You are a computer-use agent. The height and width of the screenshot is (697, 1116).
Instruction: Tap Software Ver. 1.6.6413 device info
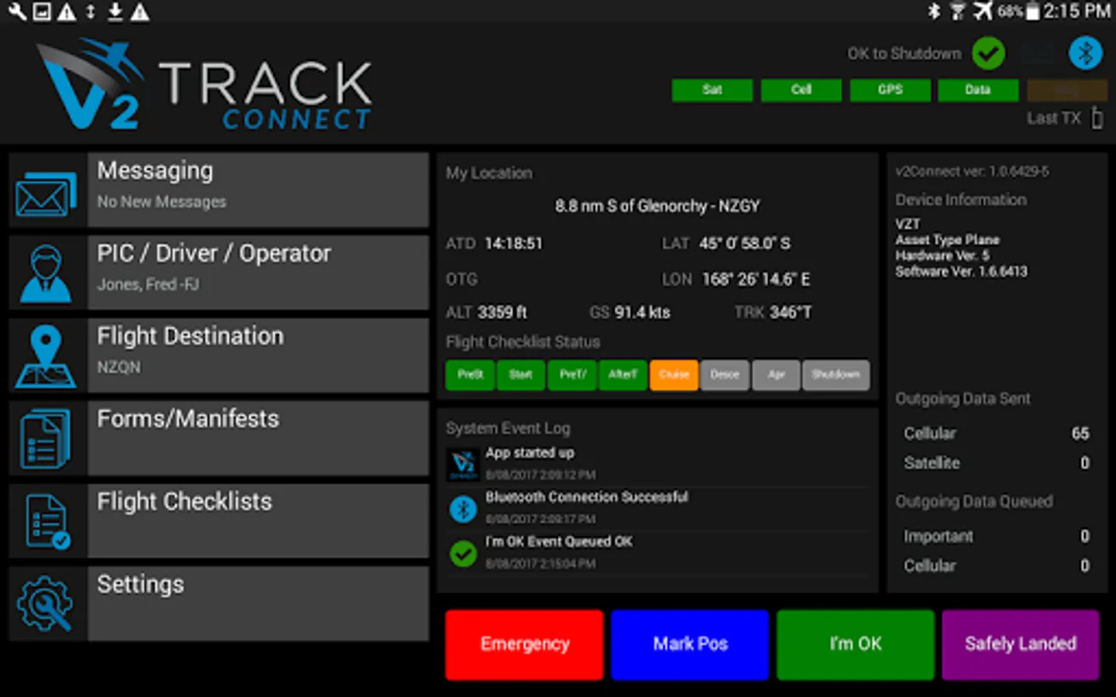(x=961, y=271)
